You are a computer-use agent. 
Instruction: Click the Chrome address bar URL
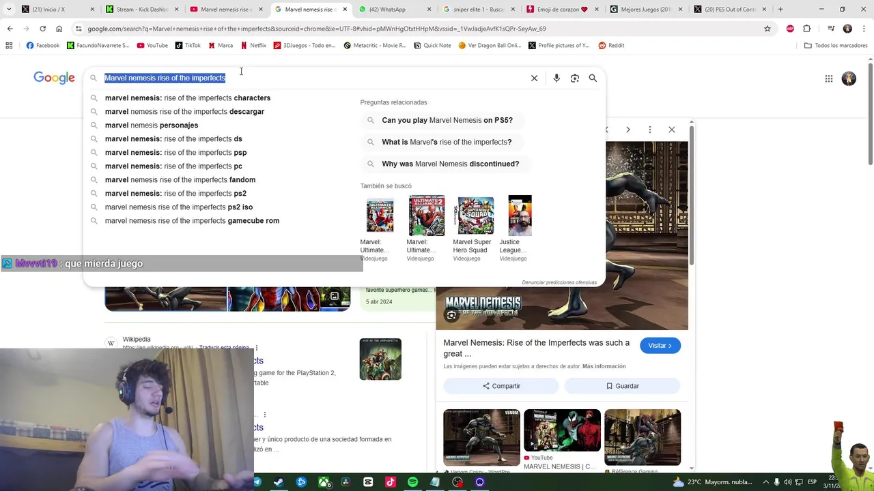pyautogui.click(x=317, y=29)
